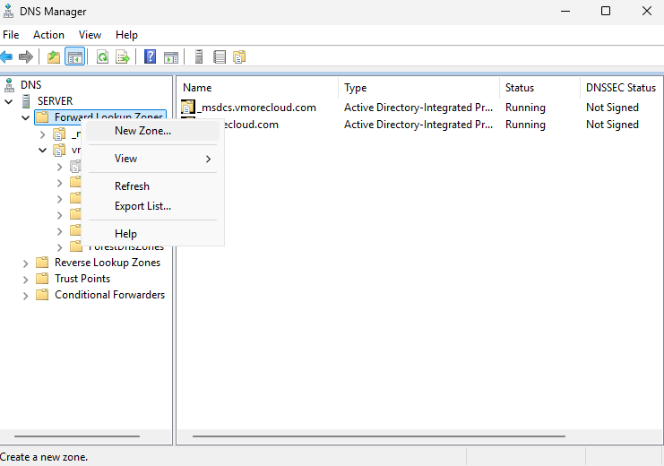Screen dimensions: 664x466
Task: Choose Help from context menu
Action: [x=152, y=234]
